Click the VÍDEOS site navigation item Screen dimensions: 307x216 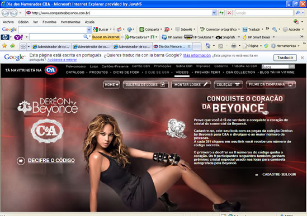(182, 73)
